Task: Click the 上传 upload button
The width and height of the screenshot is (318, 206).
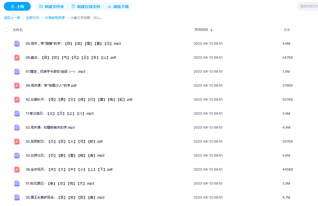Action: [17, 7]
